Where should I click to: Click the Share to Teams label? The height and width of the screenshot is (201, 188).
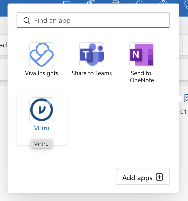[92, 73]
